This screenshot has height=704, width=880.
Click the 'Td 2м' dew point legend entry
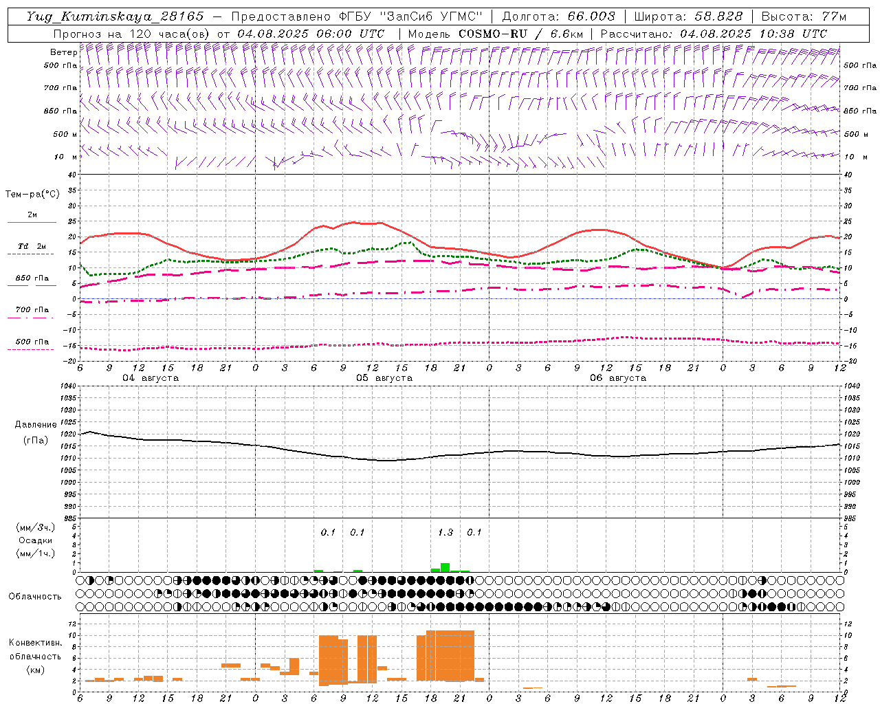32,246
